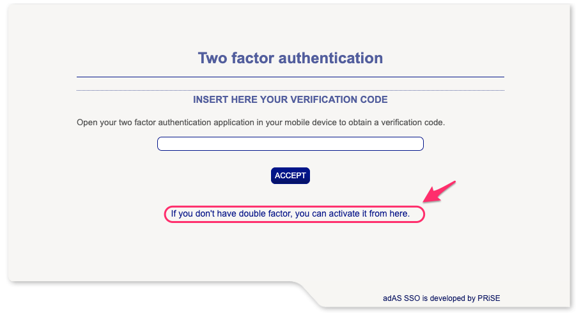The image size is (581, 315).
Task: Click the word "Two" in the page heading
Action: click(212, 58)
